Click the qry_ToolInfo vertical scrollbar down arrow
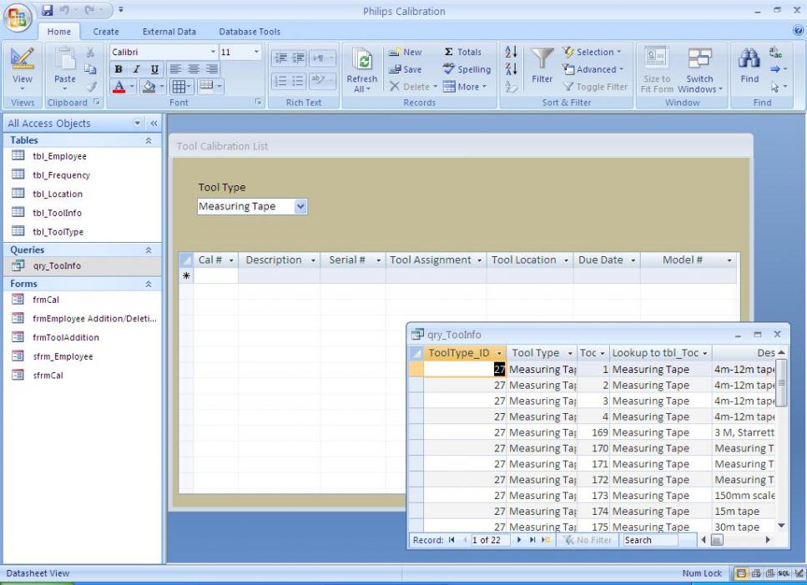Viewport: 807px width, 585px height. [x=781, y=525]
